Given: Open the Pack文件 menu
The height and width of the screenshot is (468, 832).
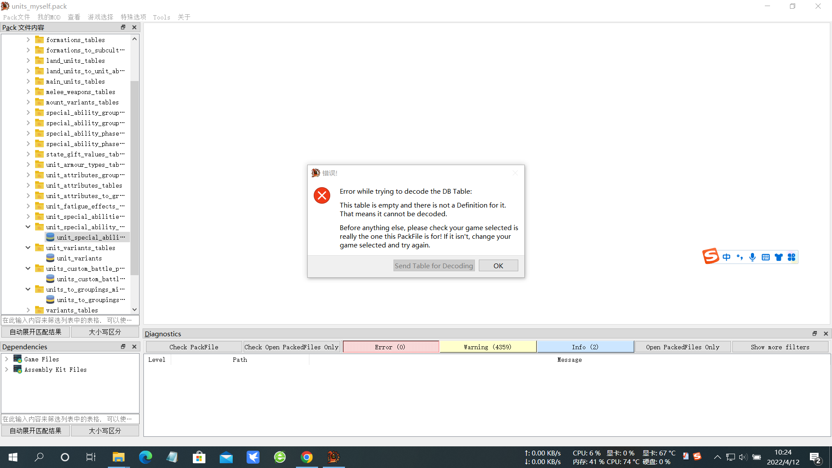Looking at the screenshot, I should coord(16,17).
